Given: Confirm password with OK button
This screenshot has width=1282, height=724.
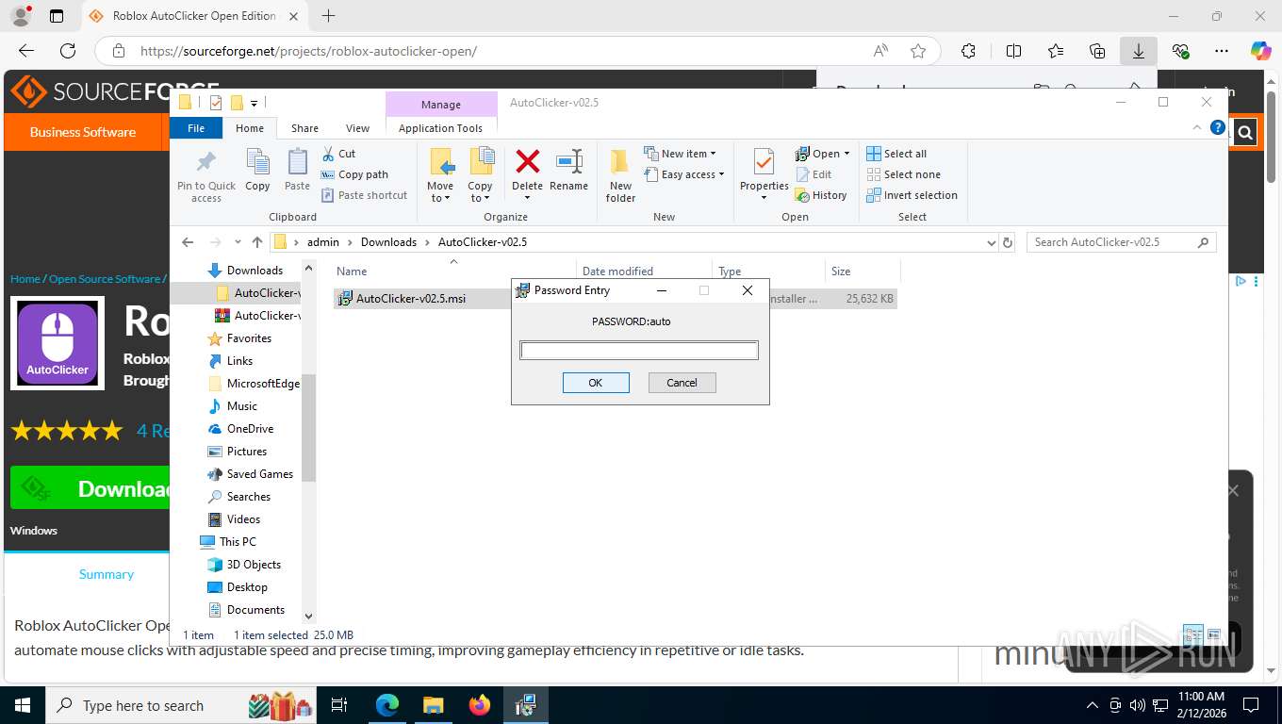Looking at the screenshot, I should [x=596, y=383].
